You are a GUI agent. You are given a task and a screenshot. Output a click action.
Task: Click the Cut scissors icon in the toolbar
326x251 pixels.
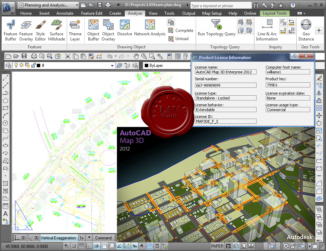67,56
